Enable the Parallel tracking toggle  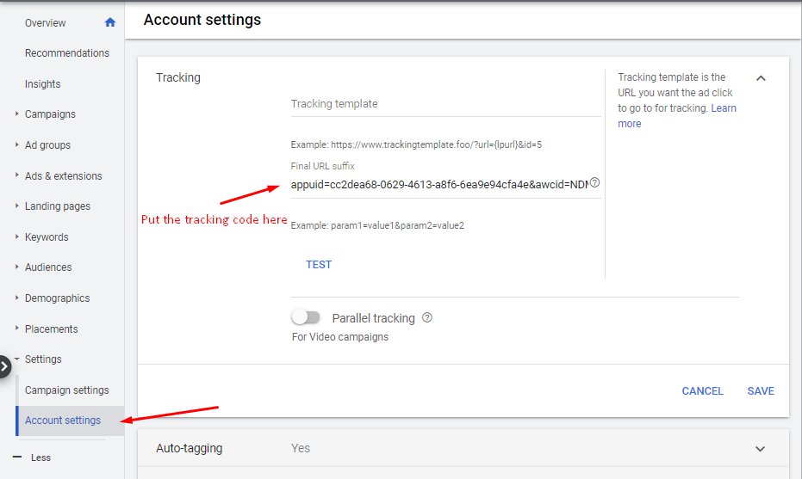(x=306, y=318)
